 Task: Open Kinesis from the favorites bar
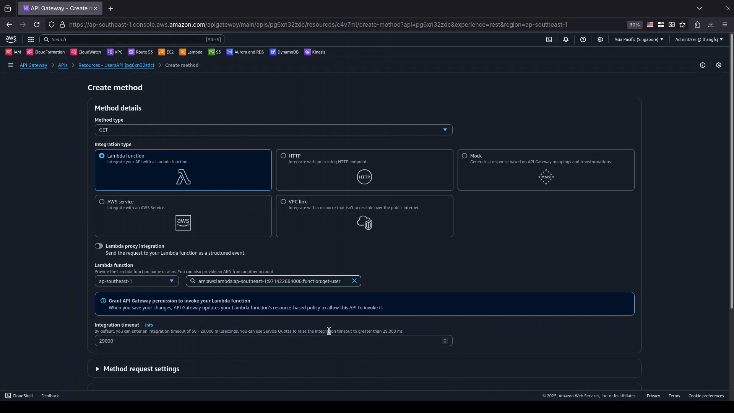315,52
